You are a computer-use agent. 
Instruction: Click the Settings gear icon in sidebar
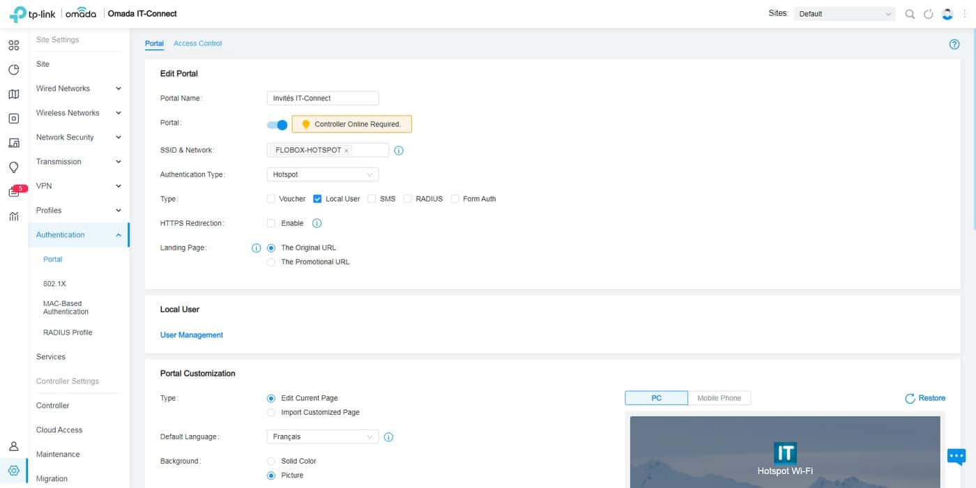(x=13, y=471)
